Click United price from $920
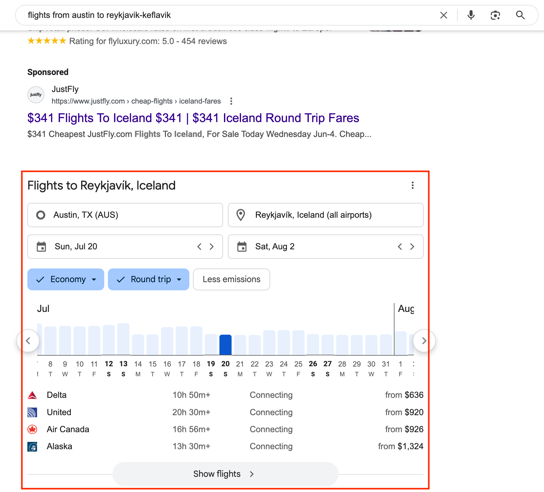 click(x=404, y=412)
